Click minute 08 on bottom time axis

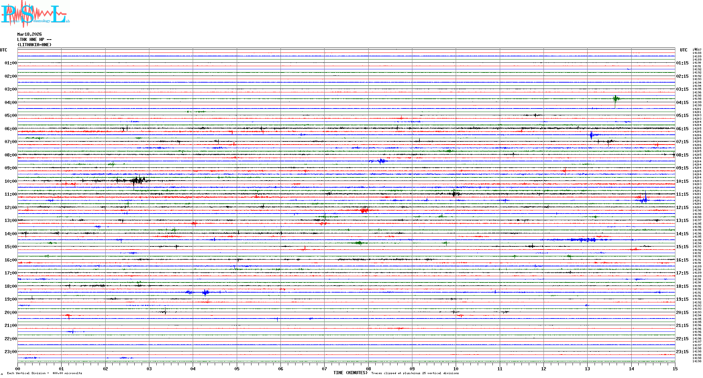coord(368,369)
